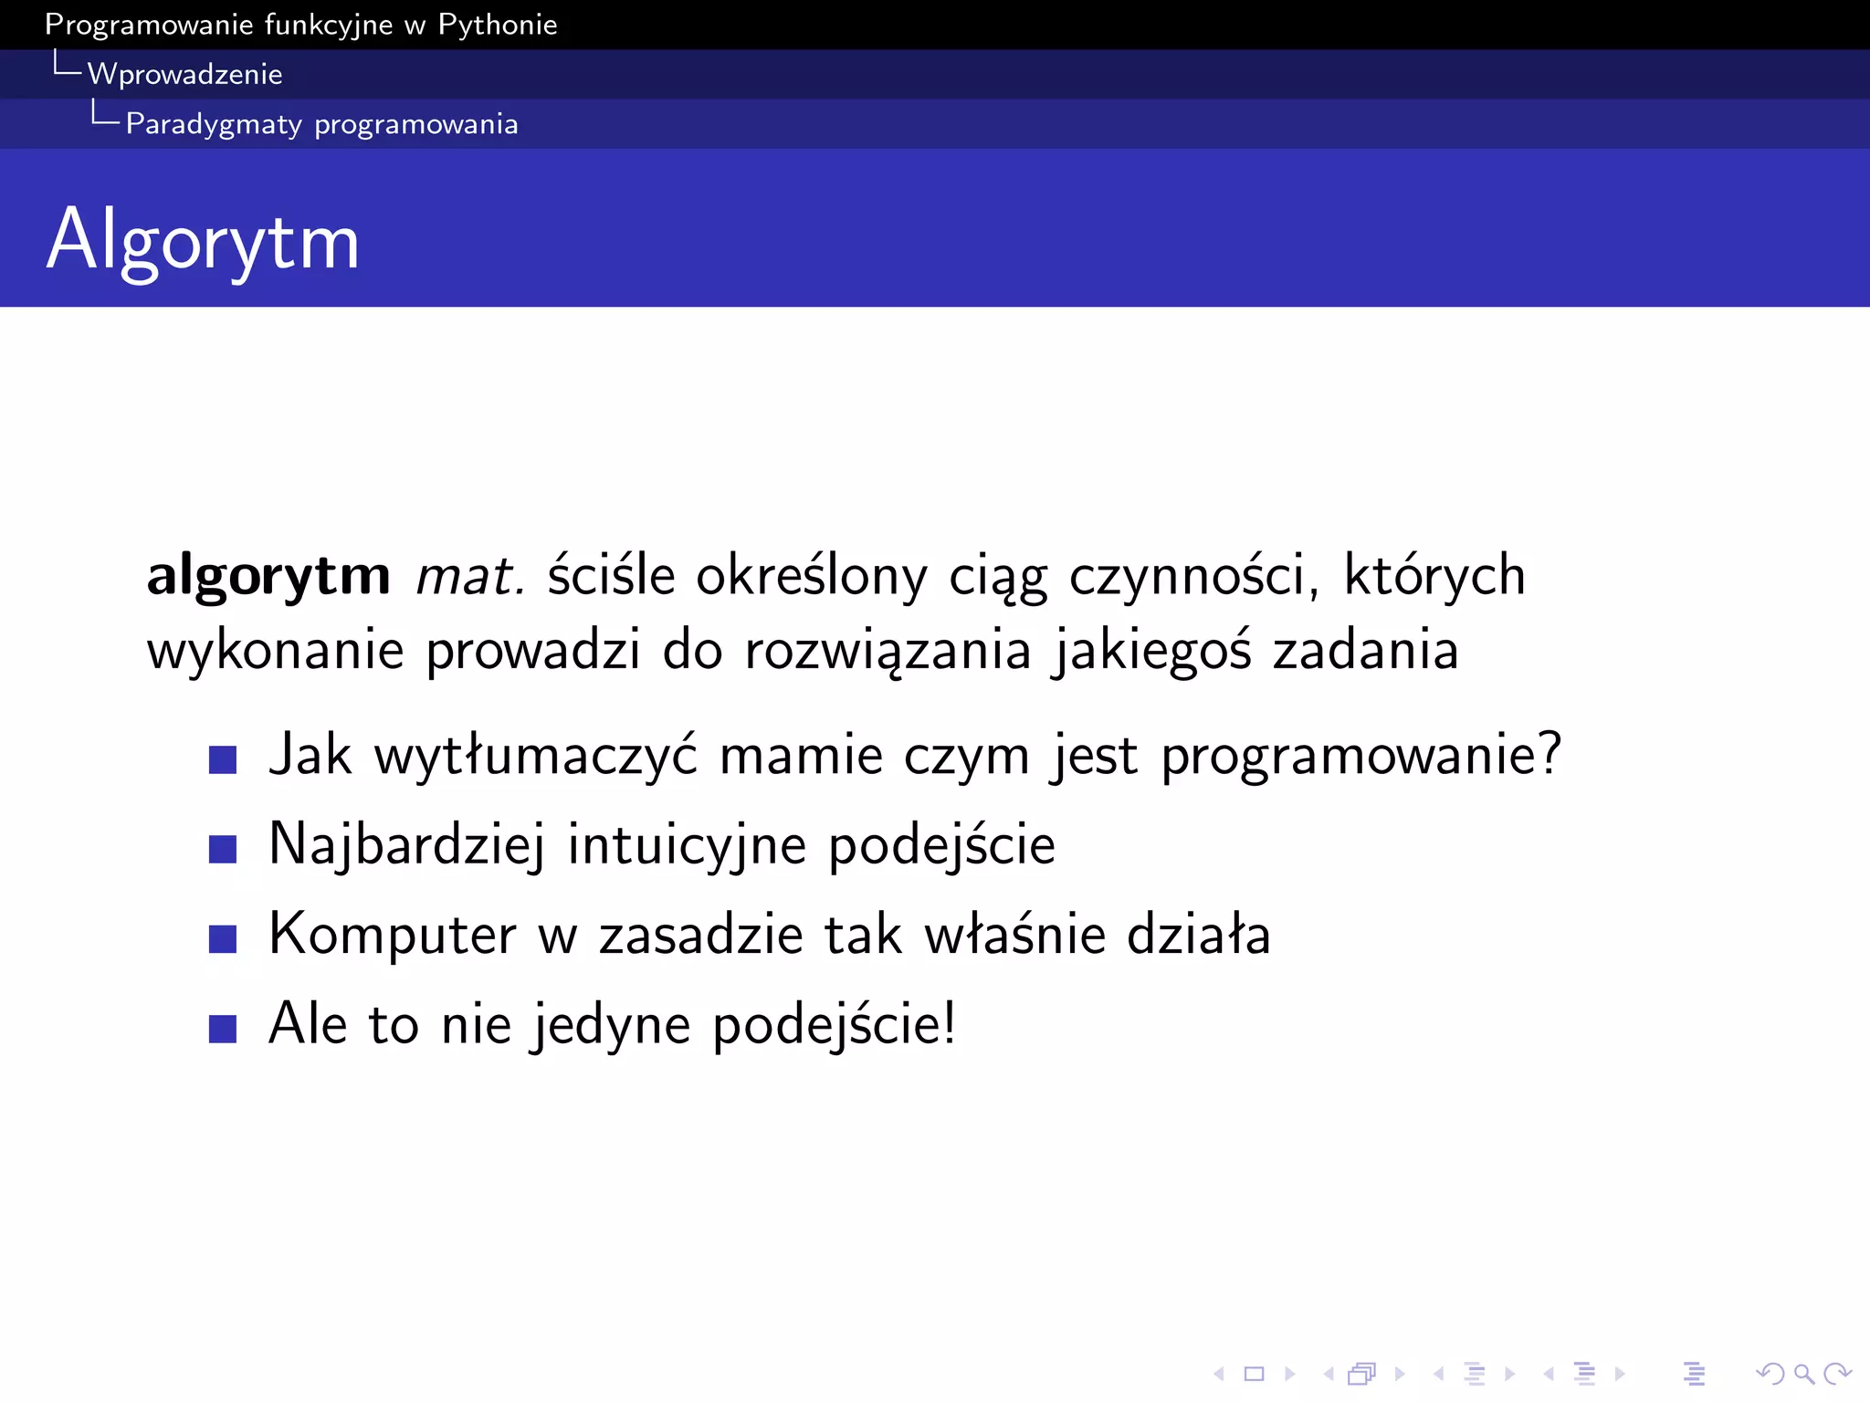Click the subsection navigation icon
Image resolution: width=1870 pixels, height=1402 pixels.
coord(1475,1374)
